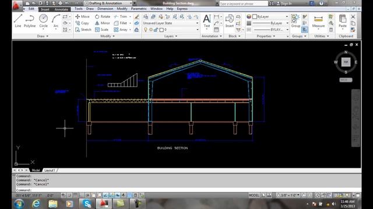The width and height of the screenshot is (373, 209).
Task: Select the Polyline tool
Action: 30,21
